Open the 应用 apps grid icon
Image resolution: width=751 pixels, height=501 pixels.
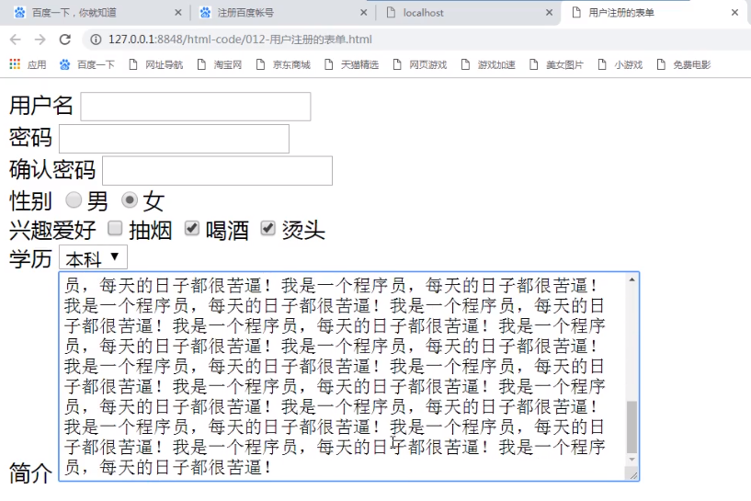pos(15,64)
